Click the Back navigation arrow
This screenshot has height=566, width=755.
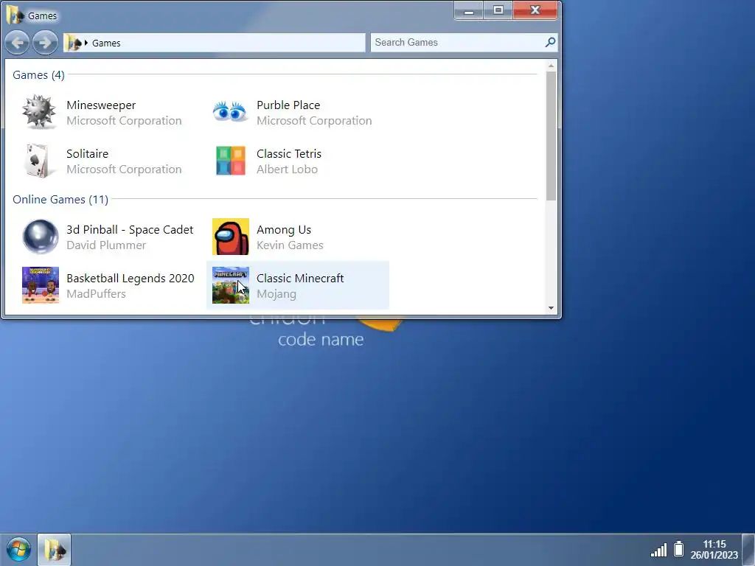[18, 43]
